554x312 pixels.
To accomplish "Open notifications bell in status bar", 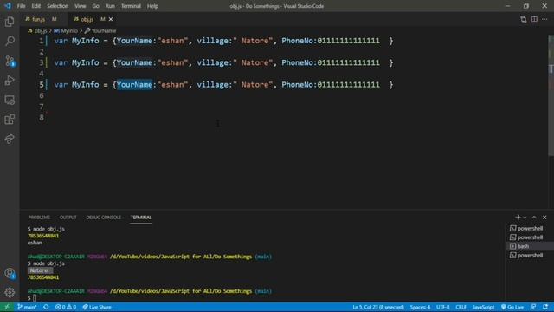I will pyautogui.click(x=545, y=307).
